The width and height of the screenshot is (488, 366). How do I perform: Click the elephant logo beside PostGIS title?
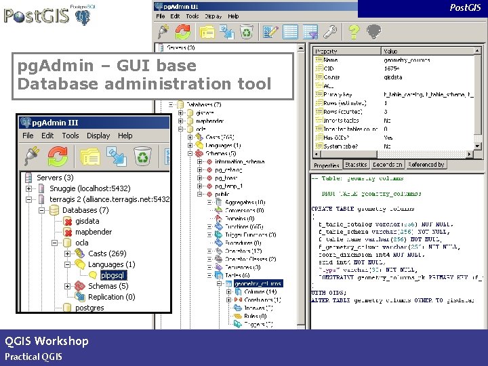tap(83, 17)
